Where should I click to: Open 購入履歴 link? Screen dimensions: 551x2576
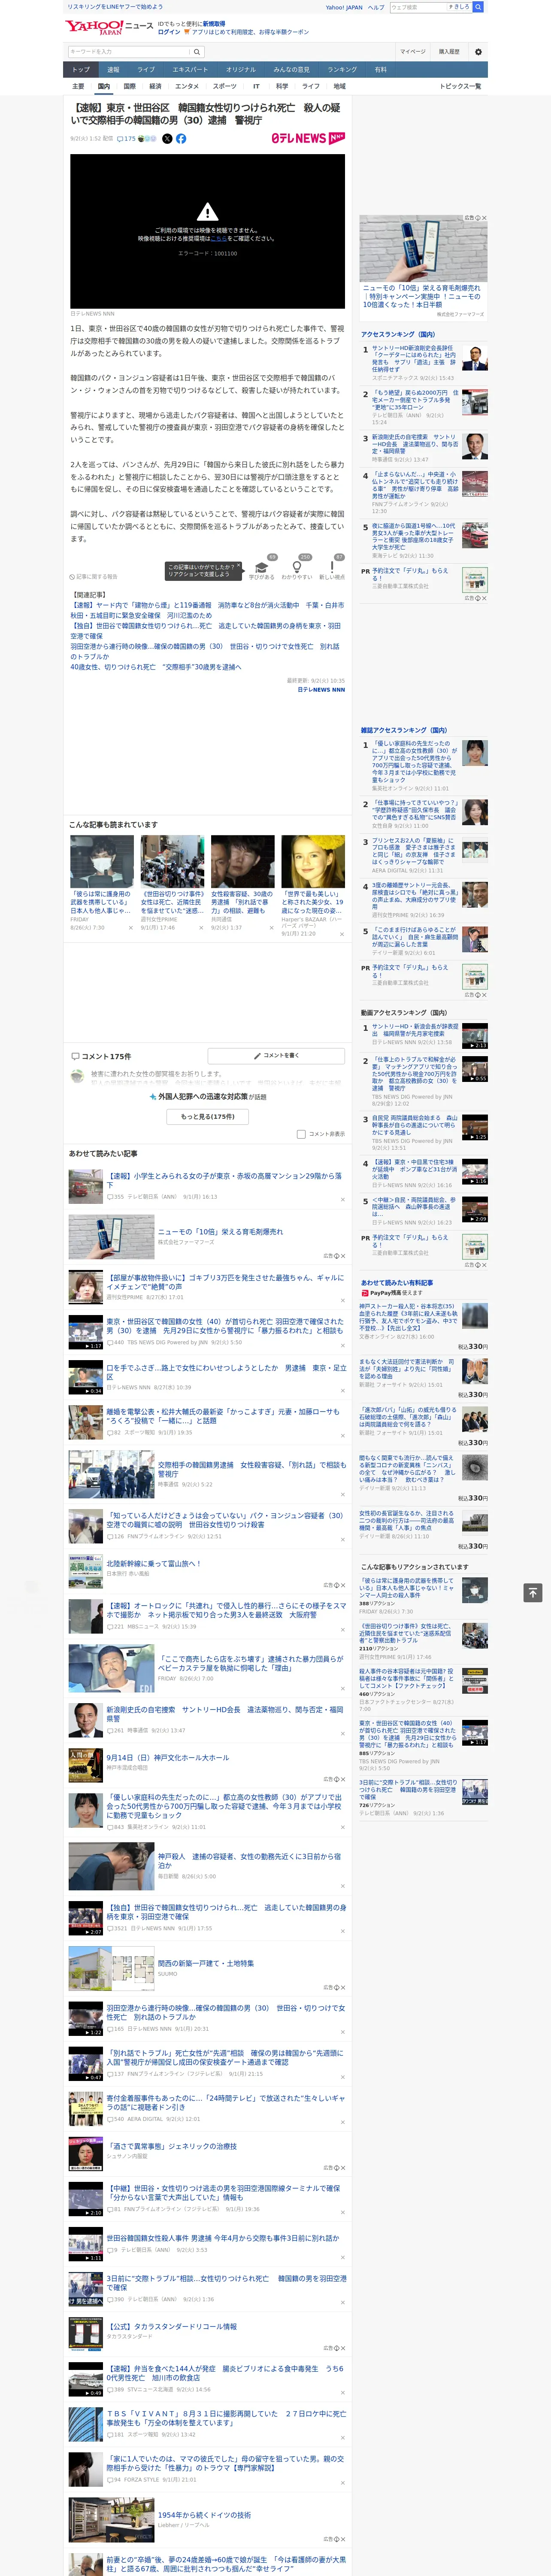click(449, 52)
